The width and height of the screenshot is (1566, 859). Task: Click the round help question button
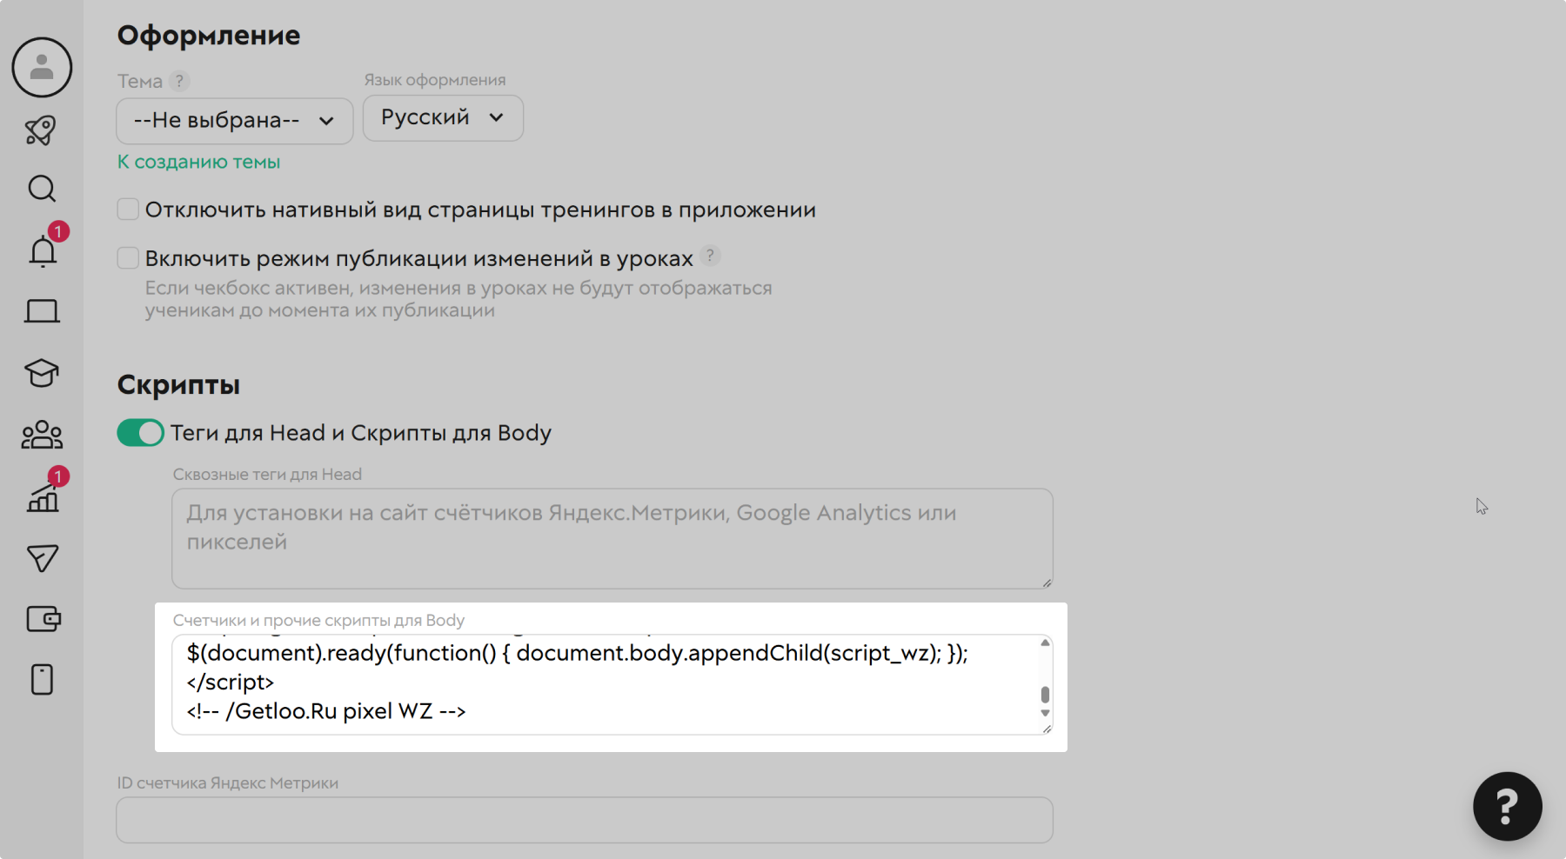point(1507,806)
